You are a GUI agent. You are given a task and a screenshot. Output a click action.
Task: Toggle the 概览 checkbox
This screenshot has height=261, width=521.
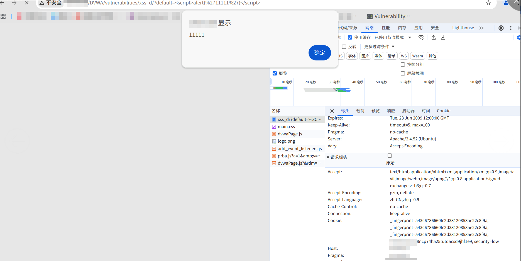click(275, 74)
